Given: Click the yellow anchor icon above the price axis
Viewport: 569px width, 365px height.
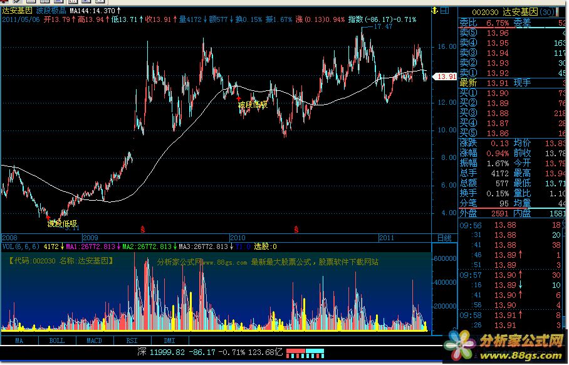Looking at the screenshot, I should pos(434,11).
